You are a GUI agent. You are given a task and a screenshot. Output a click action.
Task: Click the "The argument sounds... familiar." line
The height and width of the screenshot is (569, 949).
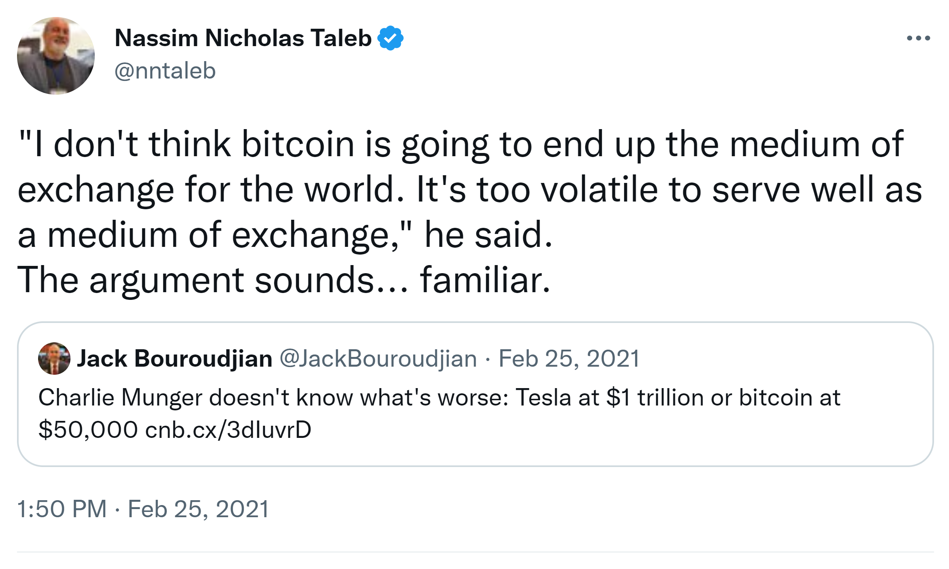click(x=284, y=280)
